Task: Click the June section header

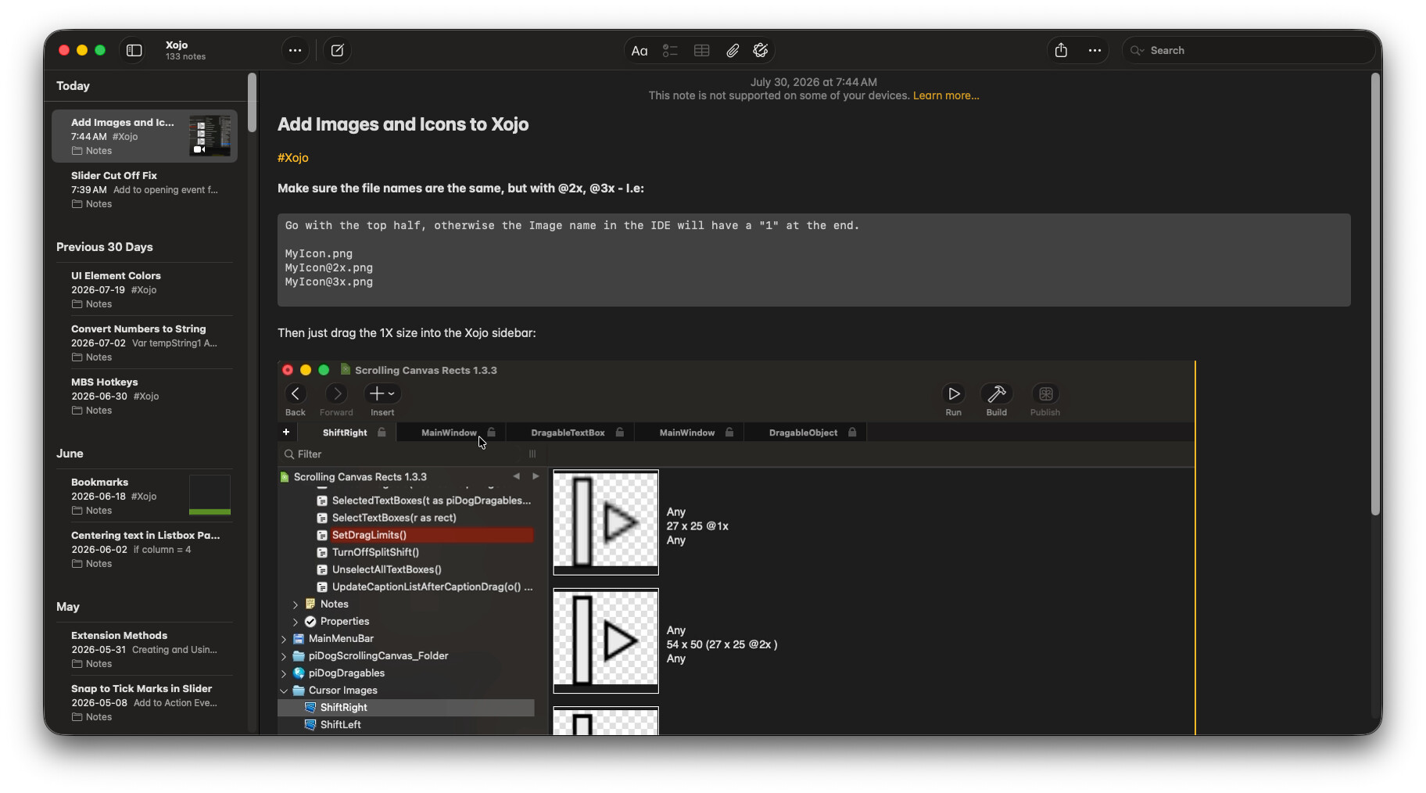Action: coord(70,453)
